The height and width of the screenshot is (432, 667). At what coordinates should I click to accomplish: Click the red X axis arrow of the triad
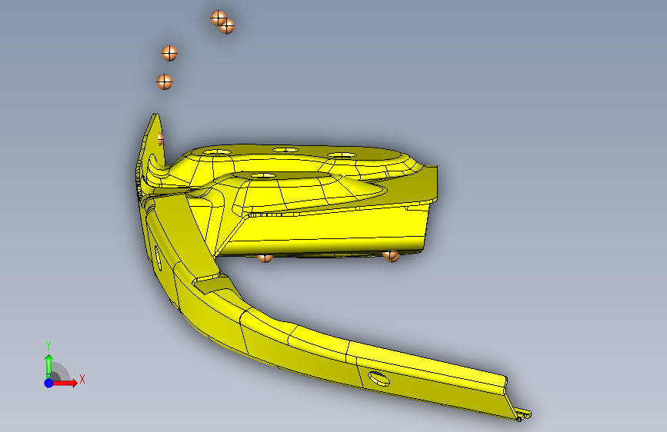(64, 383)
